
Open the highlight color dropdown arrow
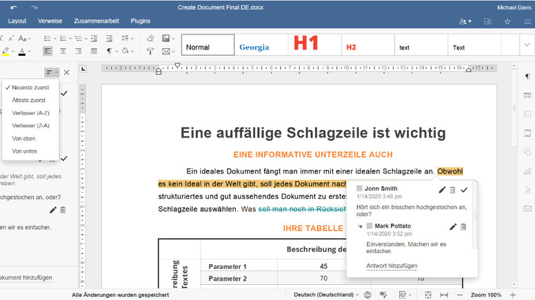tap(13, 52)
